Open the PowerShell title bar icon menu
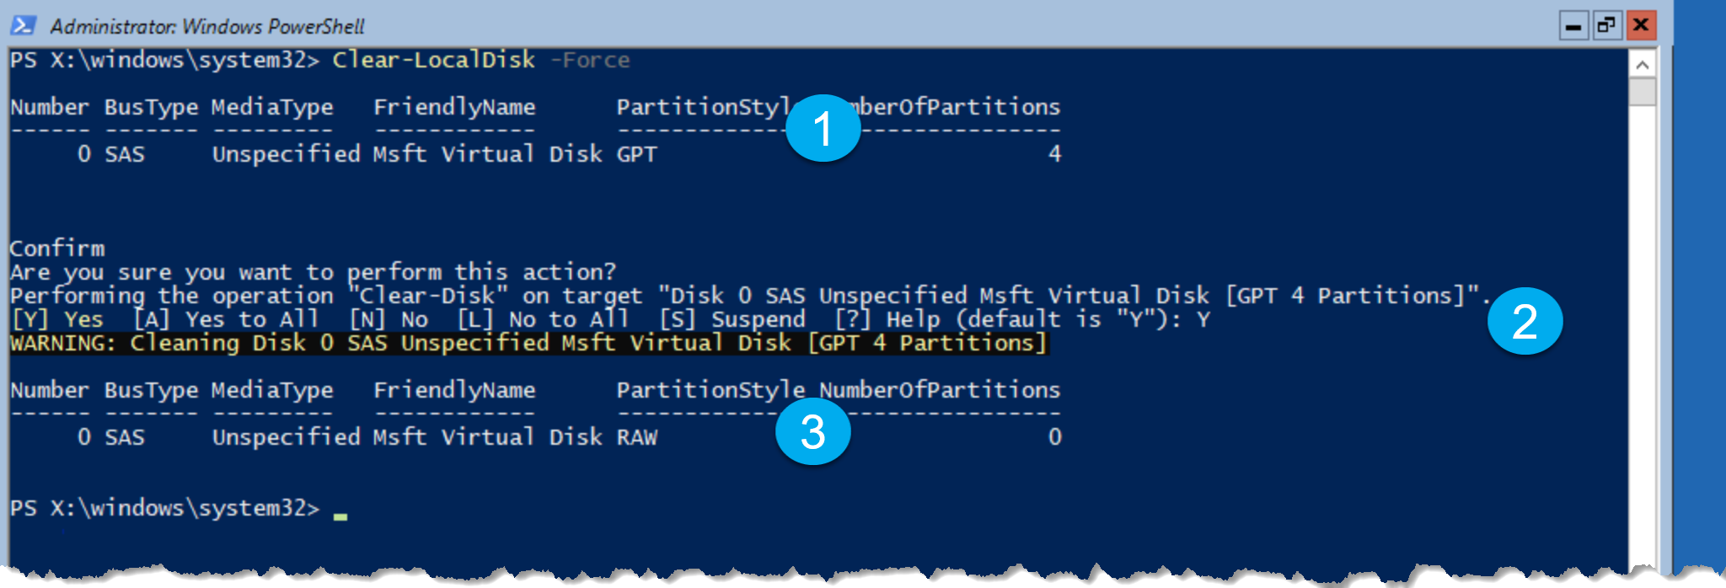 (23, 25)
